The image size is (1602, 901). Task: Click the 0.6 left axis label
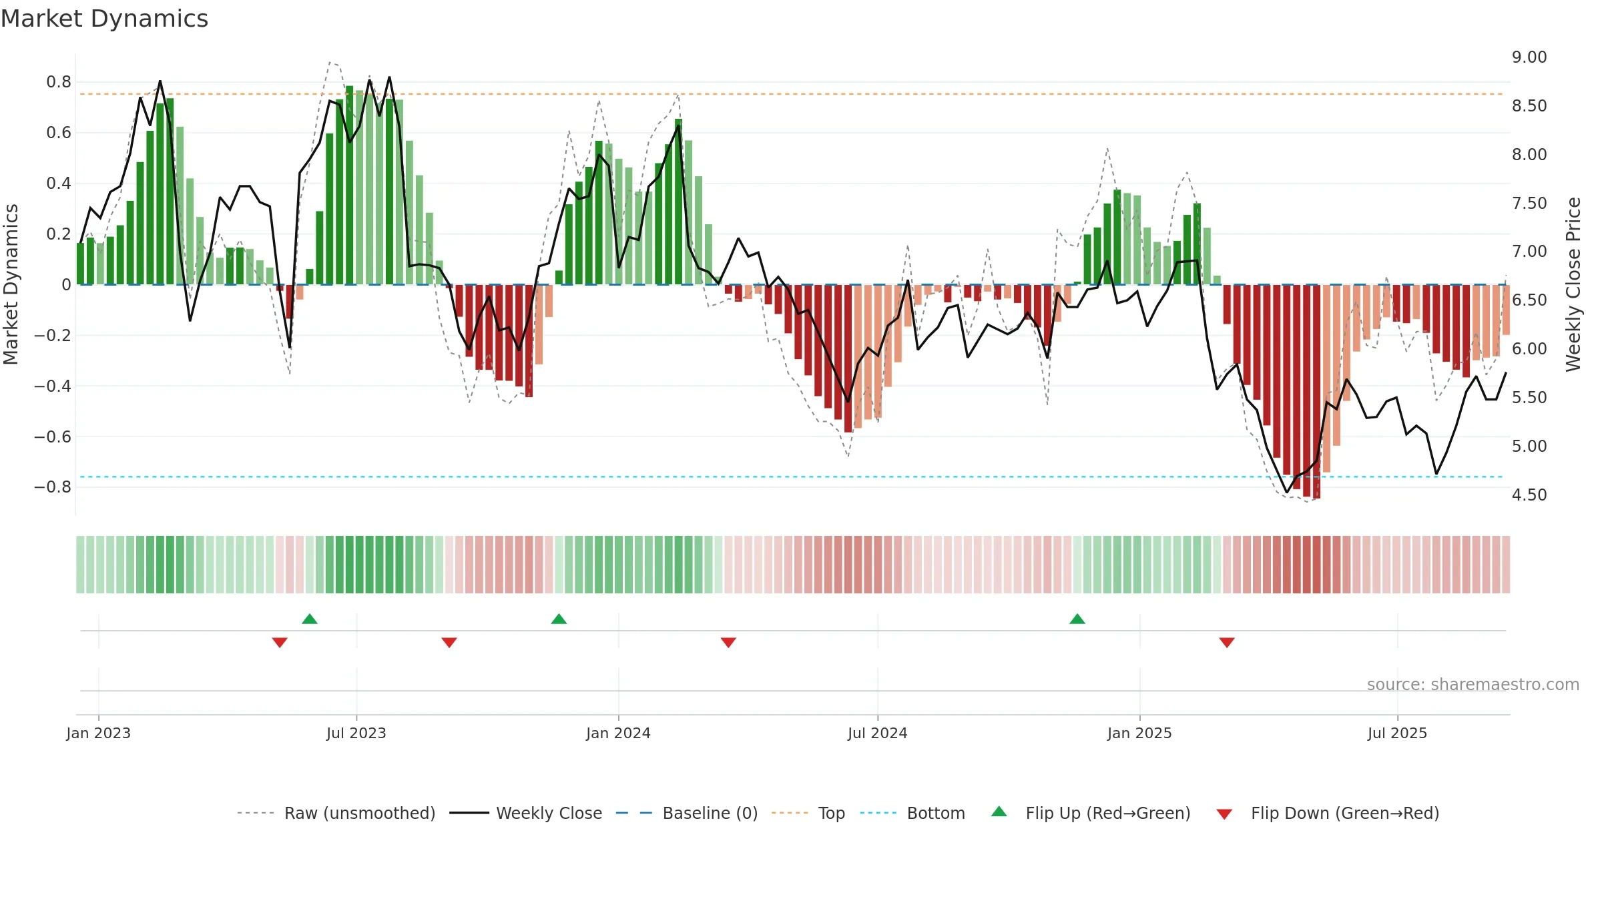[x=59, y=133]
